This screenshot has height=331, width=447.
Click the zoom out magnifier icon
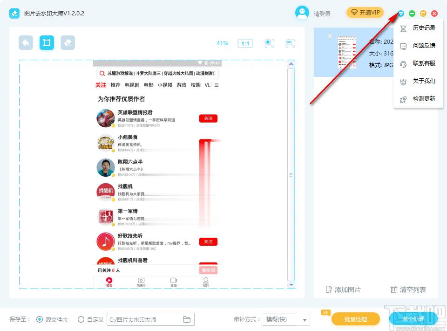click(x=290, y=43)
